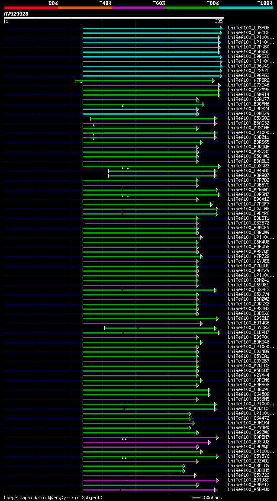Select the UniRef100_A7Q1C2 hit name

pyautogui.click(x=248, y=409)
